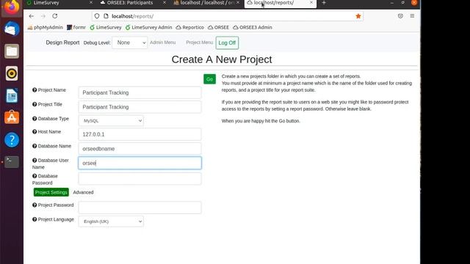Open the ORSEE3 Admin bookmark
The width and height of the screenshot is (470, 264).
[253, 27]
